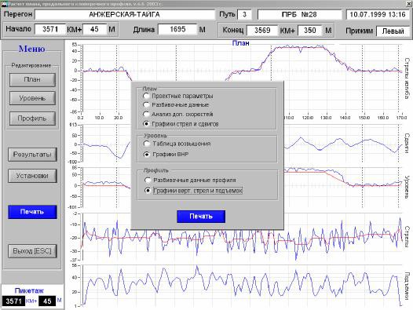Click the Печать button in dialog

(201, 217)
